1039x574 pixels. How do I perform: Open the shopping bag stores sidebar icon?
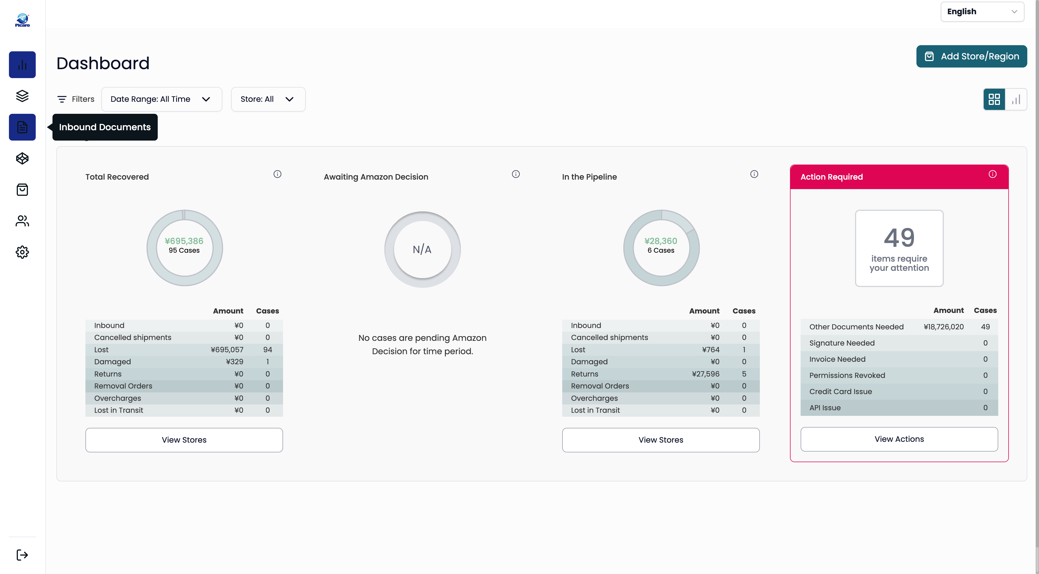point(22,189)
